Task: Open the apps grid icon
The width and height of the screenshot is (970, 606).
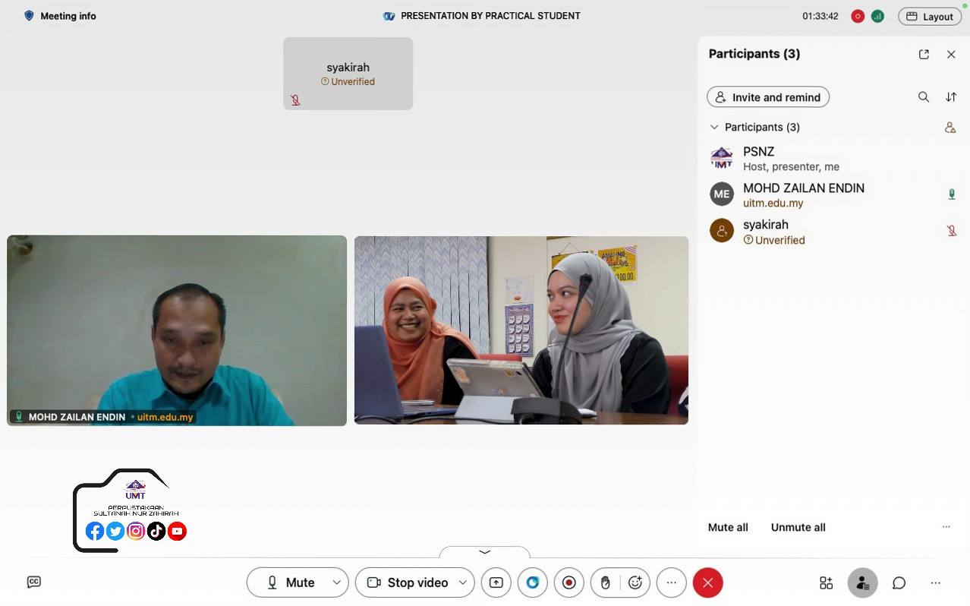Action: [826, 582]
